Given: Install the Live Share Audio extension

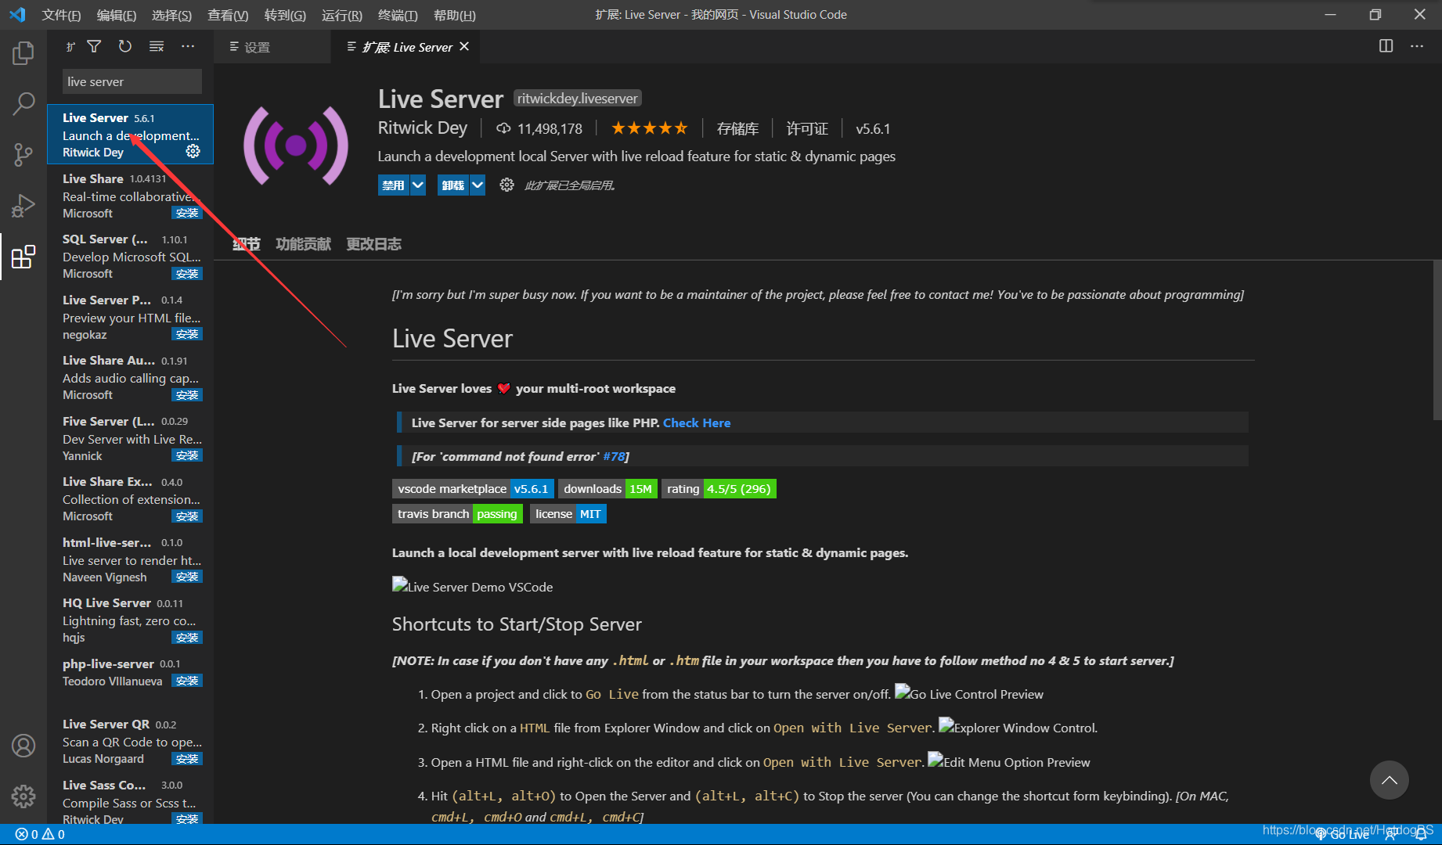Looking at the screenshot, I should 187,395.
